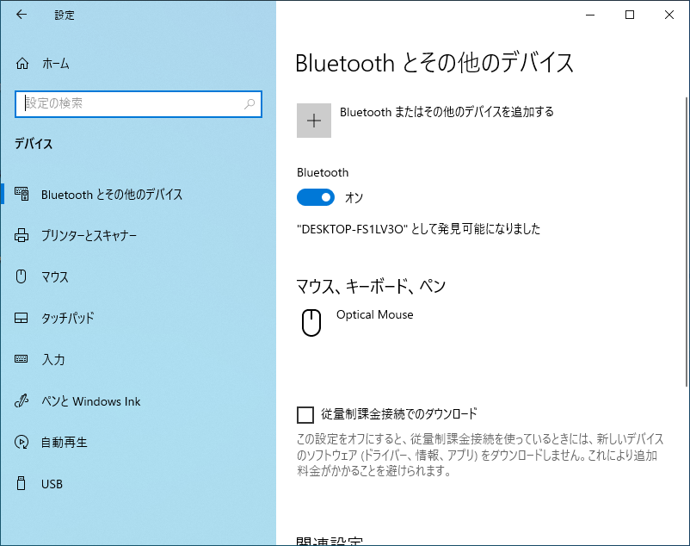Open タッチパッド settings page

click(68, 318)
